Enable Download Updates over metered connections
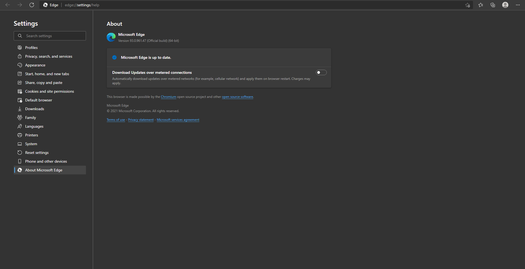525x269 pixels. coord(321,72)
